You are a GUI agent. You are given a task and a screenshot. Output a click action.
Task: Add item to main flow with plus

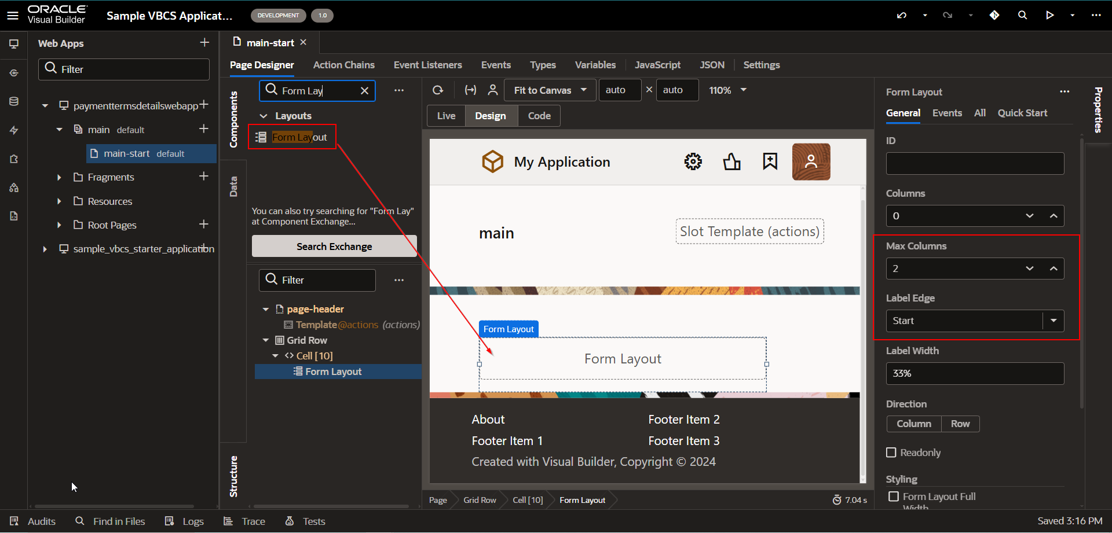[x=204, y=128]
